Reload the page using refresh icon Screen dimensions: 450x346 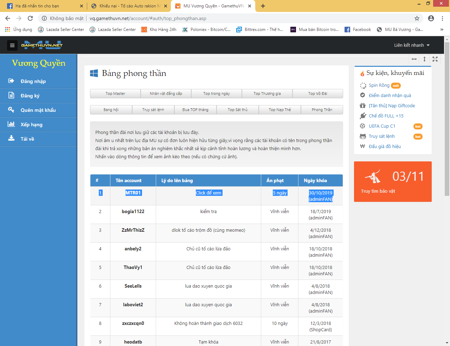pyautogui.click(x=30, y=18)
